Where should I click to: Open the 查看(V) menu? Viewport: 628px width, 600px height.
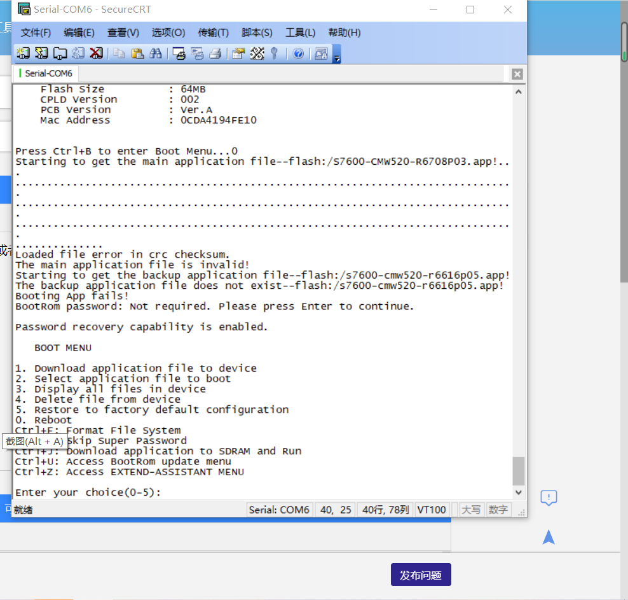pos(123,32)
